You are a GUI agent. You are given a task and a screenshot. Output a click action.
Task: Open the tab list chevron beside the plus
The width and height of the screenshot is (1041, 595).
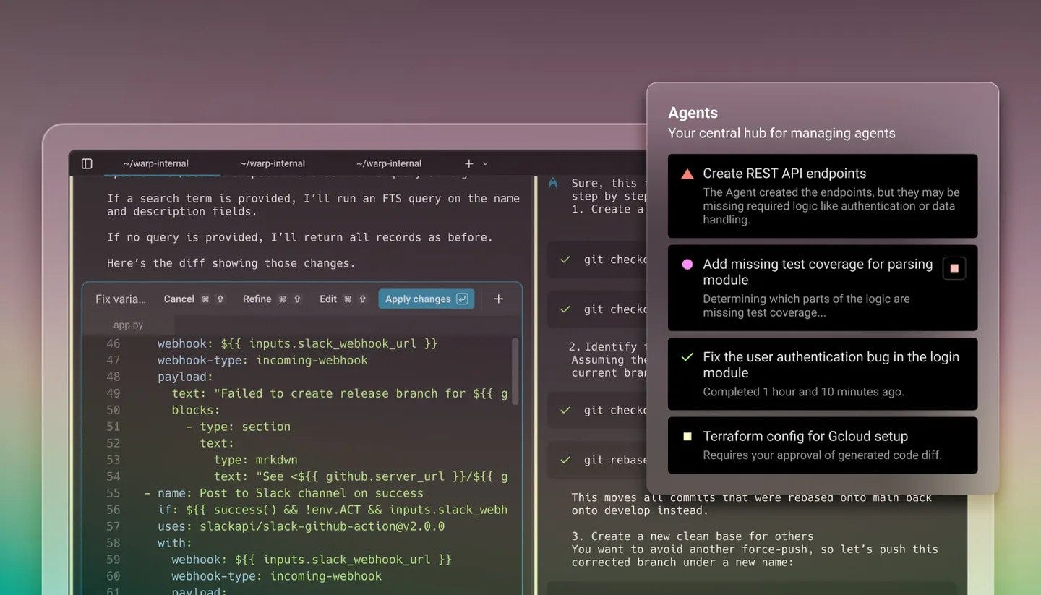(484, 164)
